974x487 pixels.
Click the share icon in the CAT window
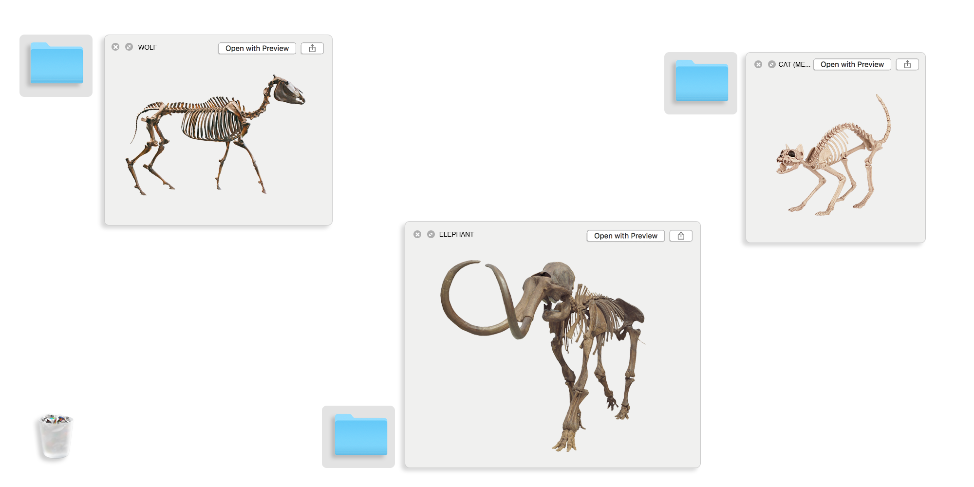pos(907,64)
